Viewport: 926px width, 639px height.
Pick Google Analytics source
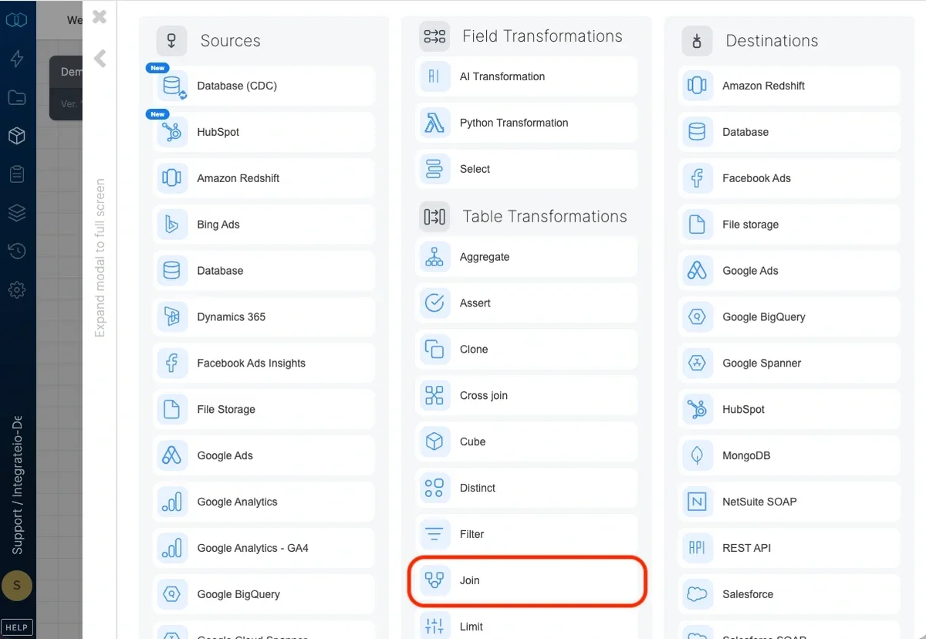click(264, 502)
